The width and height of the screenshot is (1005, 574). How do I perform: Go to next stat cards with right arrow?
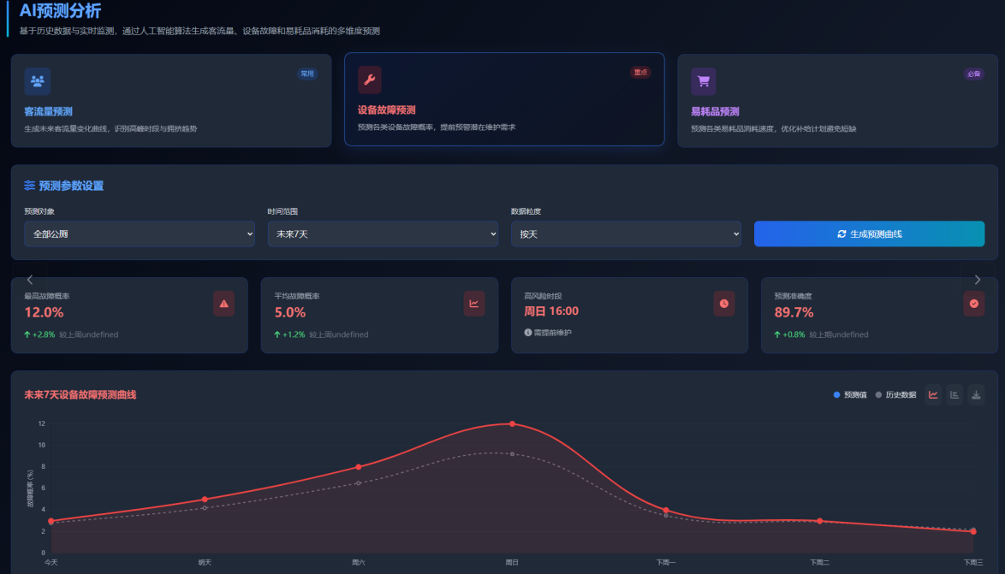point(978,280)
